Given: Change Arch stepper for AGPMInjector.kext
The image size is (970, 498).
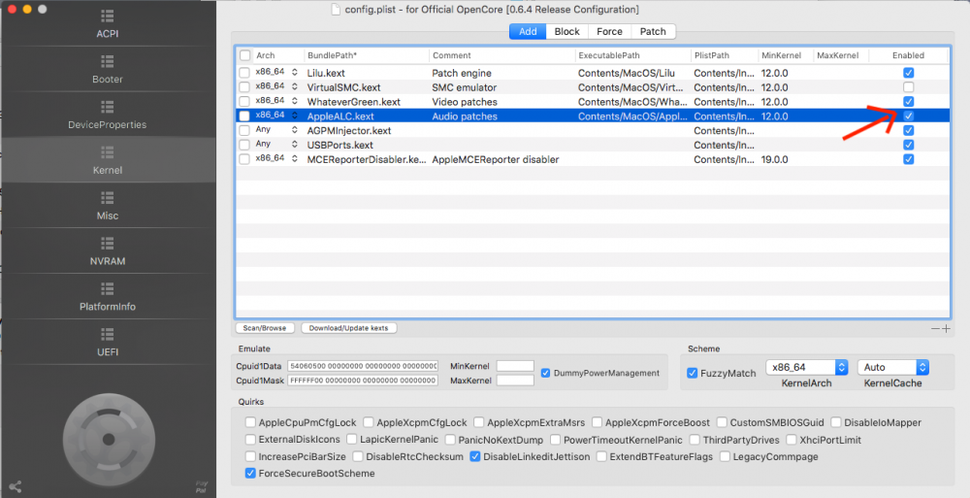Looking at the screenshot, I should 295,130.
